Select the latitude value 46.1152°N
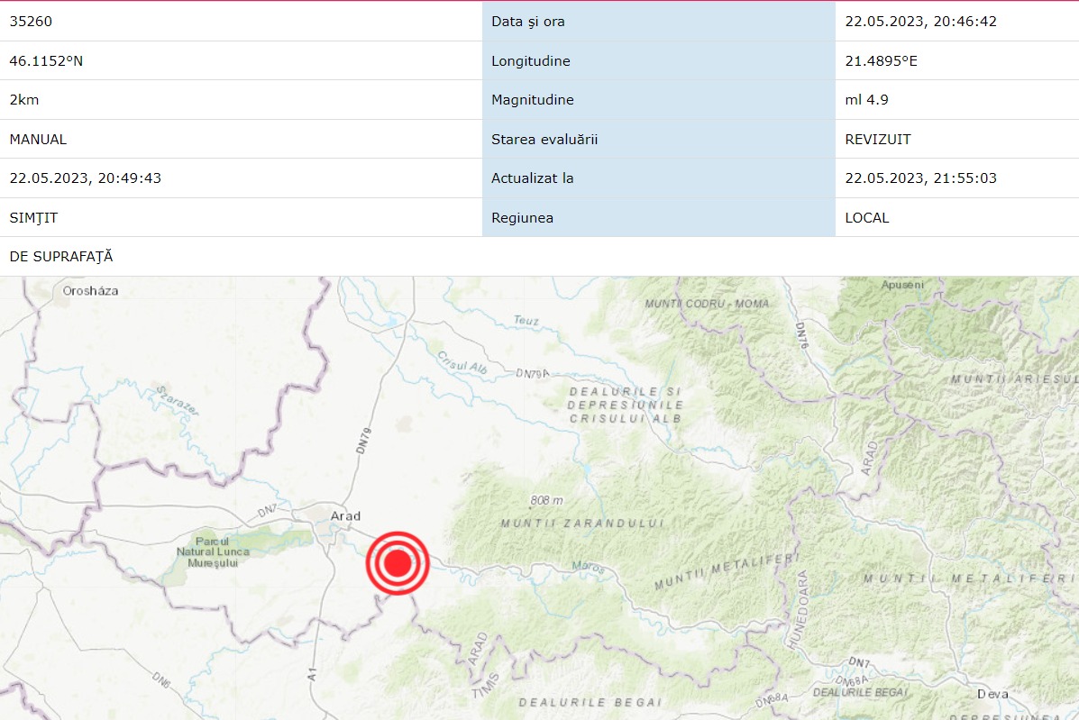Screen dimensions: 1079x720 [x=46, y=61]
